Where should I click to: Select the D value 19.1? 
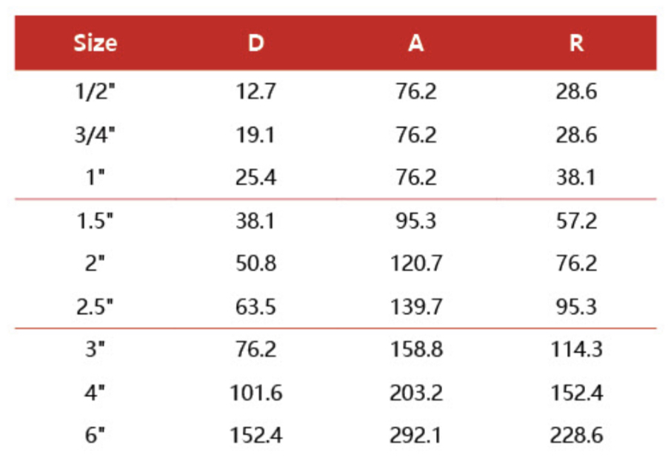pyautogui.click(x=256, y=135)
